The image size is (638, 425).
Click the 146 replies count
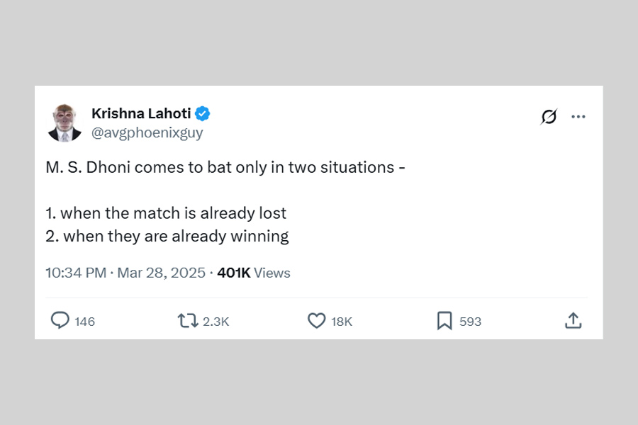pos(84,322)
